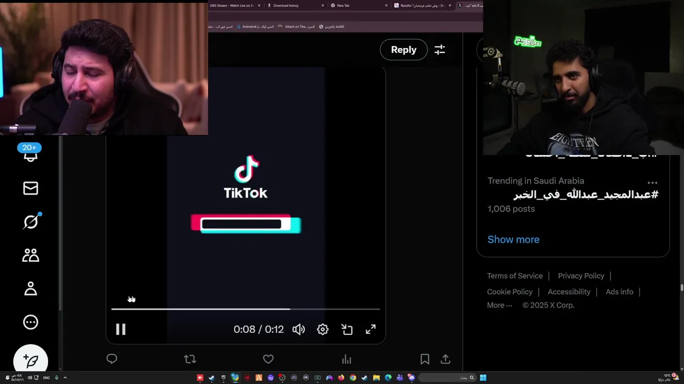
Task: Open reply filter settings next to Reply
Action: (x=440, y=50)
